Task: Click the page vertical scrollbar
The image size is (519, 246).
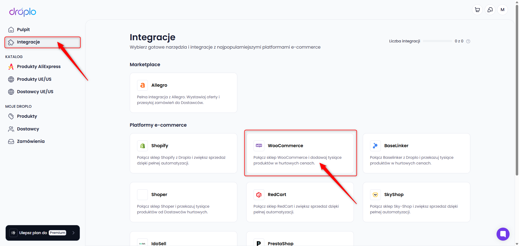Action: pyautogui.click(x=517, y=90)
